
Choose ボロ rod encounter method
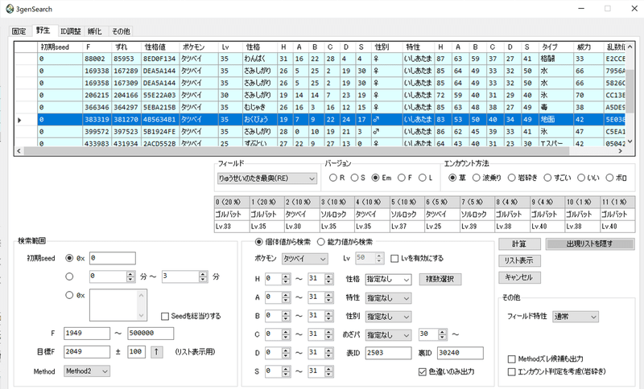coord(617,178)
